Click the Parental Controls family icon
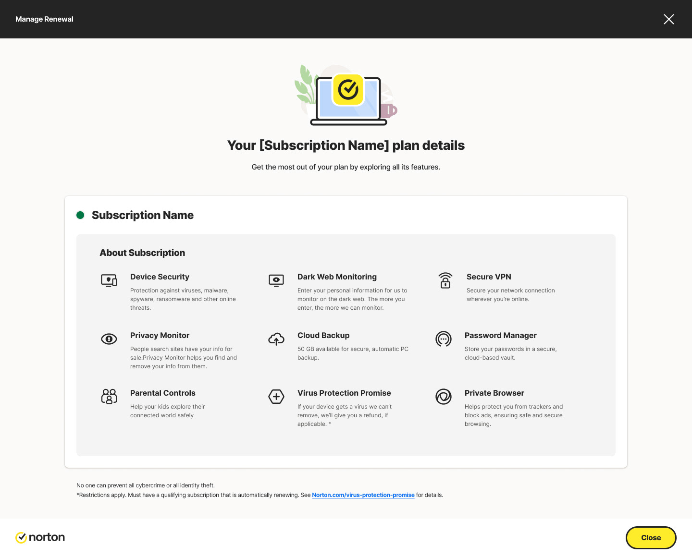This screenshot has width=692, height=557. (109, 397)
